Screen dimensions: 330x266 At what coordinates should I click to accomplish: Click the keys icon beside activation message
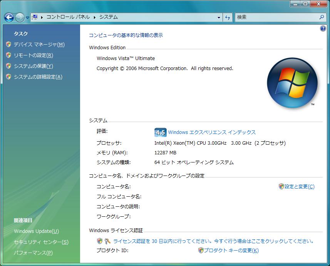pyautogui.click(x=107, y=241)
